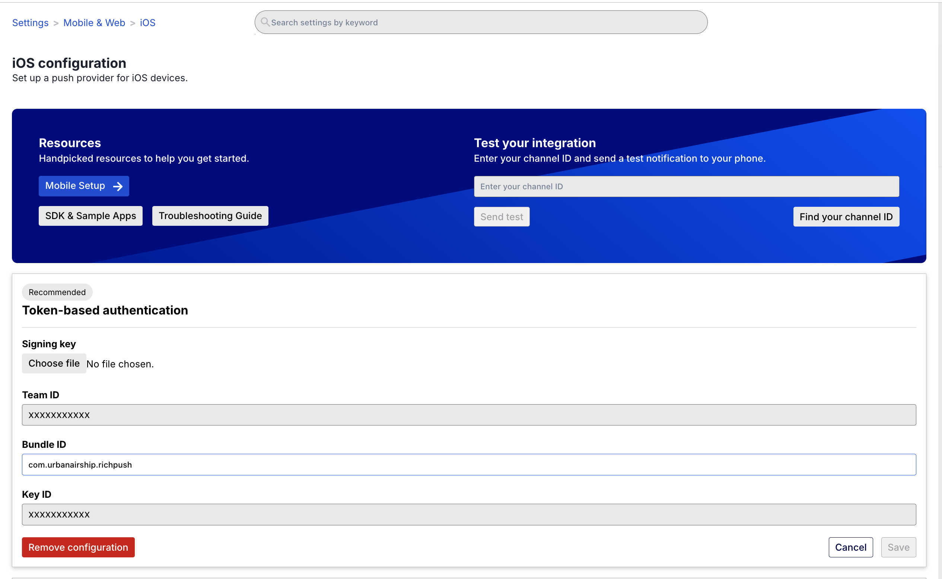Open the Settings breadcrumb link
The image size is (942, 579).
(x=30, y=23)
